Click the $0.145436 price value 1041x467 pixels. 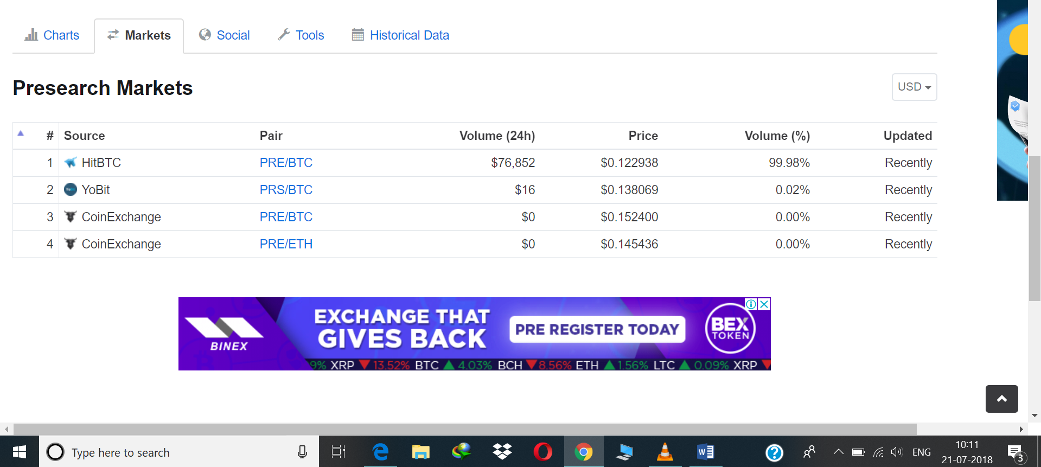(629, 244)
